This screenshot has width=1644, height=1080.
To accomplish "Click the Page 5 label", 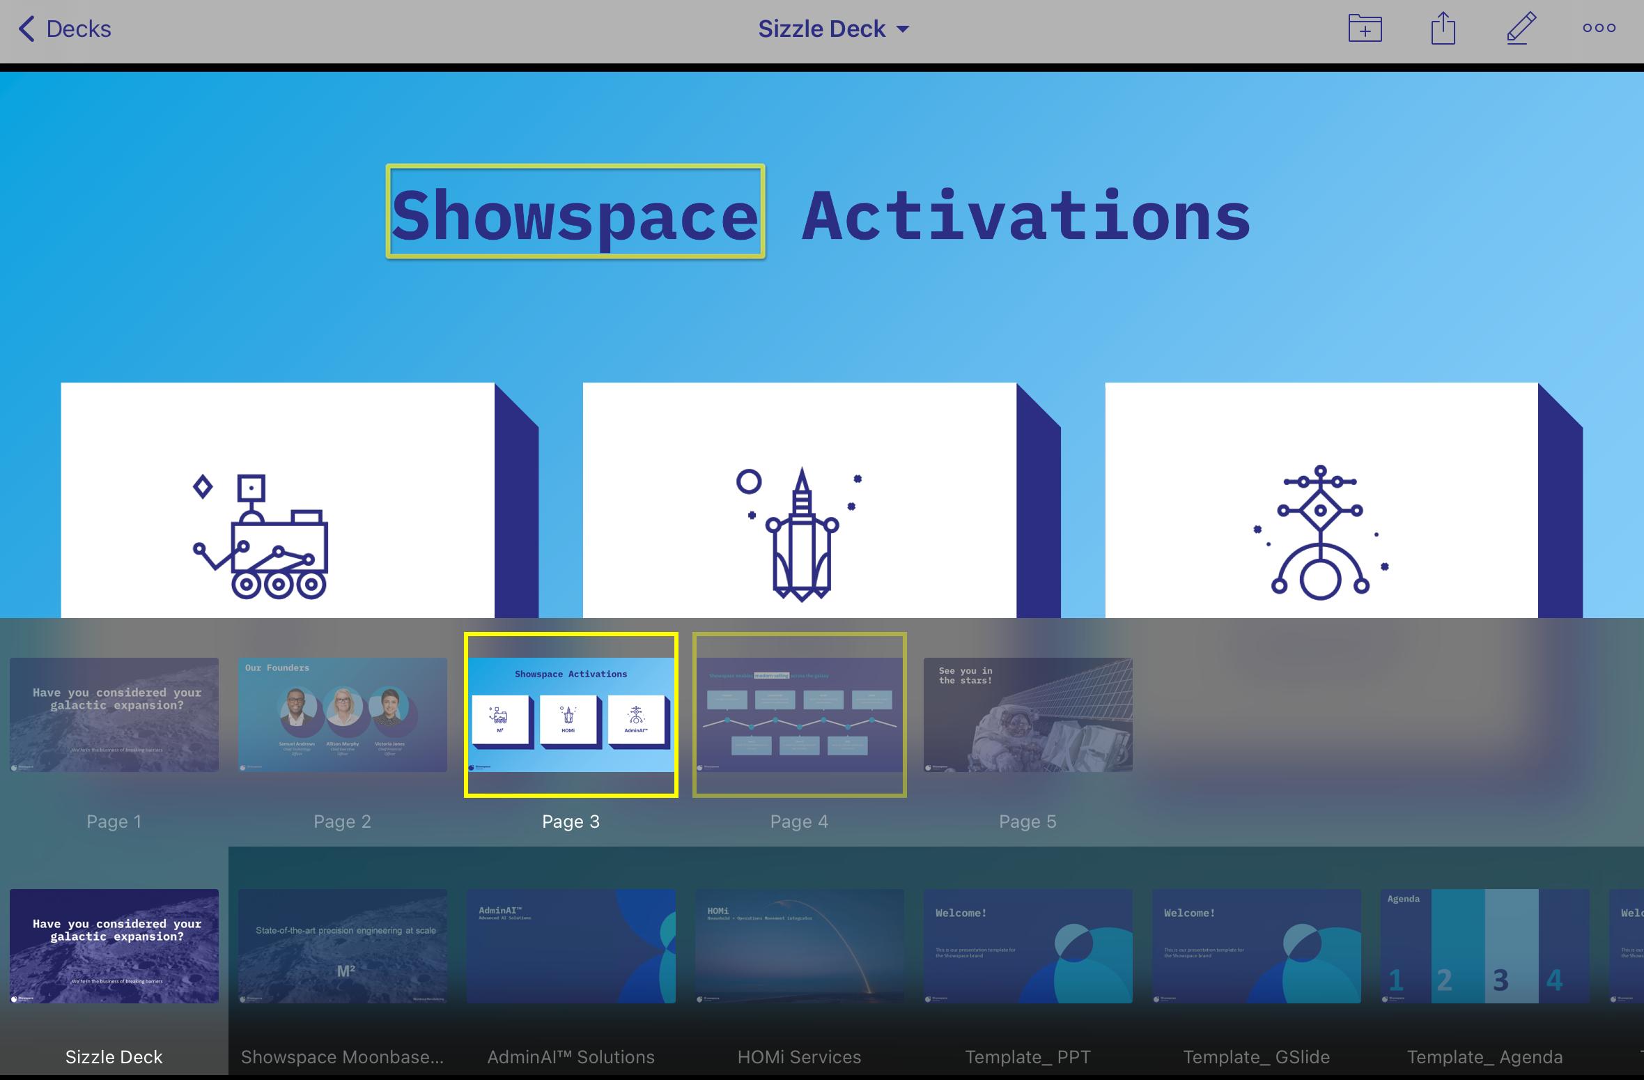I will [1028, 821].
